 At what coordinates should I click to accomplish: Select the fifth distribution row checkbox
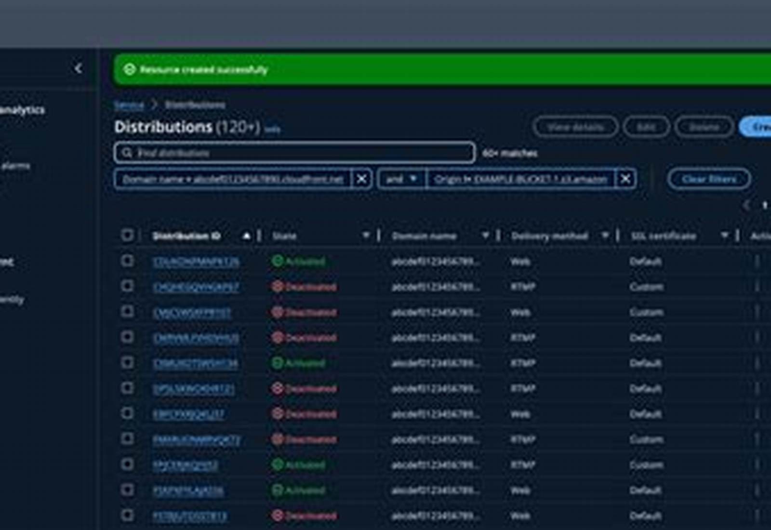(127, 362)
